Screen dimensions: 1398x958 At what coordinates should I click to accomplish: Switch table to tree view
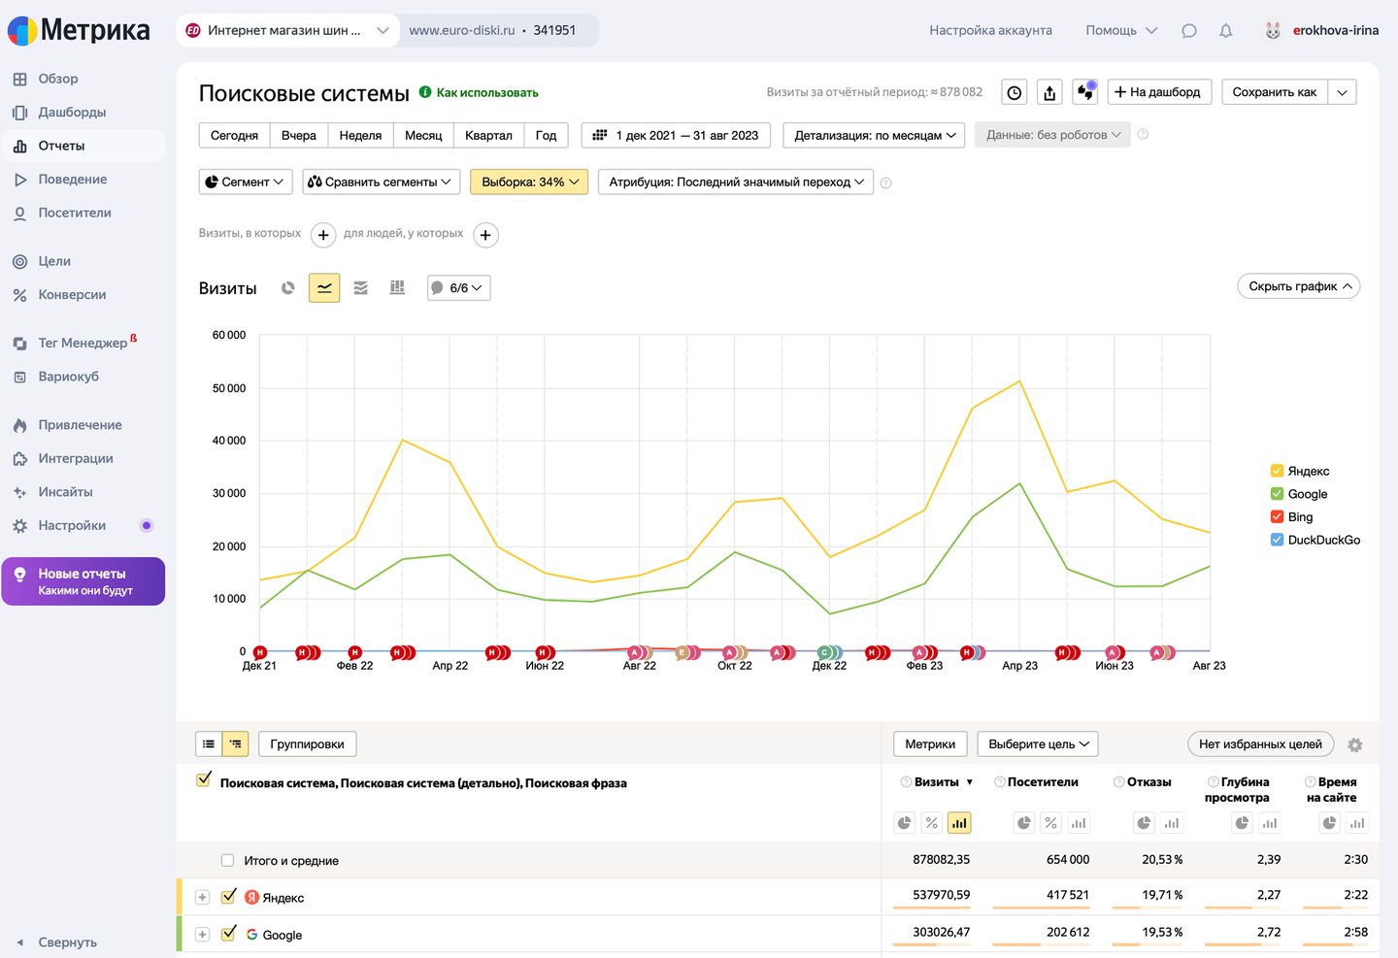(x=236, y=744)
